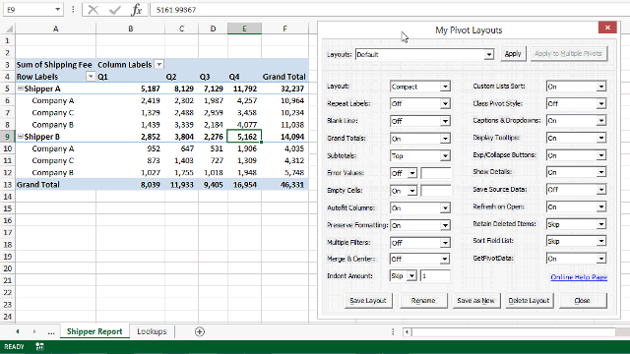
Task: Click the Delete Layout button
Action: click(x=529, y=301)
